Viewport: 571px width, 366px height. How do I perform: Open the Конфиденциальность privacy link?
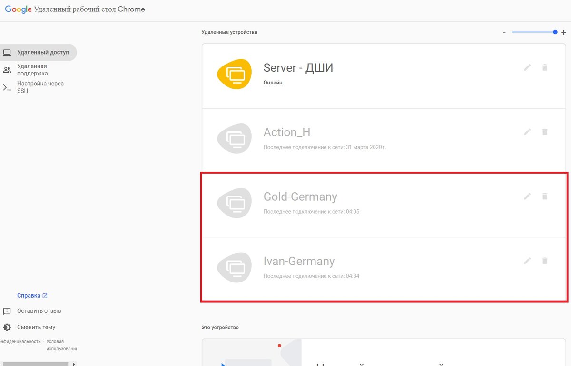click(20, 341)
